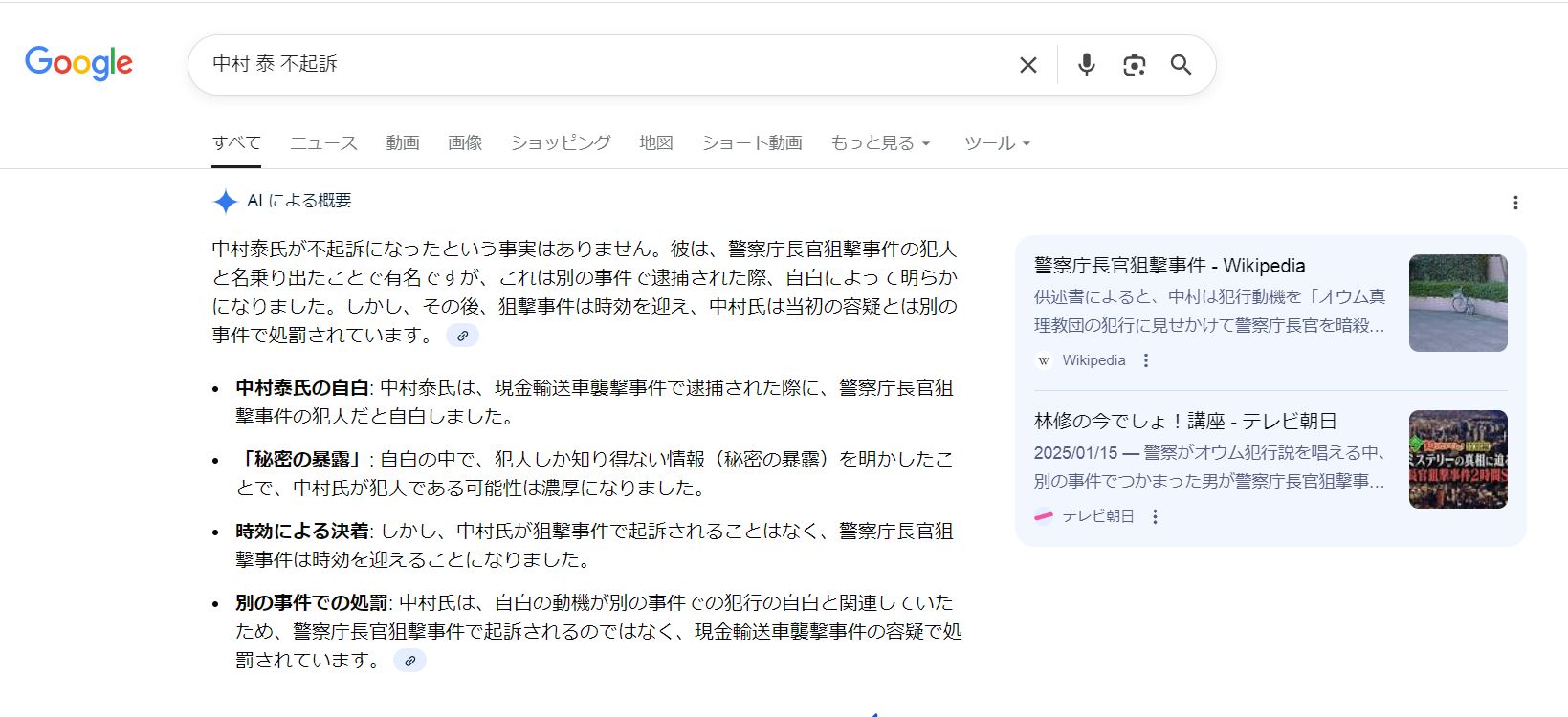Open 警察庁長官狙撃事件 Wikipedia link
This screenshot has height=717, width=1568.
click(x=1169, y=266)
